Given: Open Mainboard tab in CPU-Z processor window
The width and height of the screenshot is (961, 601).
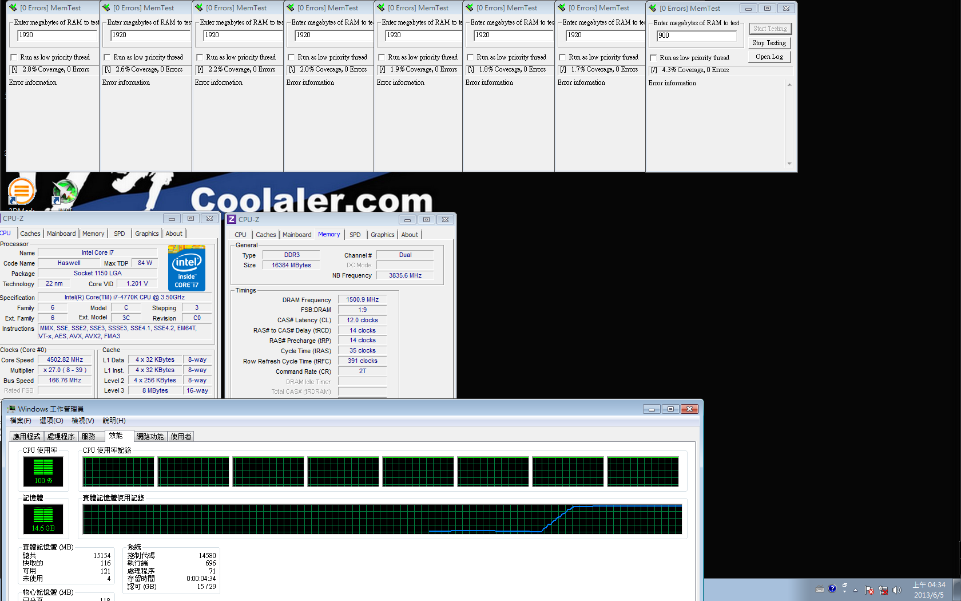Looking at the screenshot, I should (61, 234).
